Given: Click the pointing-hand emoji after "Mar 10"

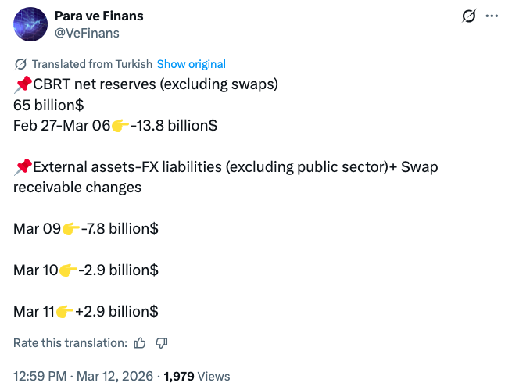Looking at the screenshot, I should coord(69,270).
